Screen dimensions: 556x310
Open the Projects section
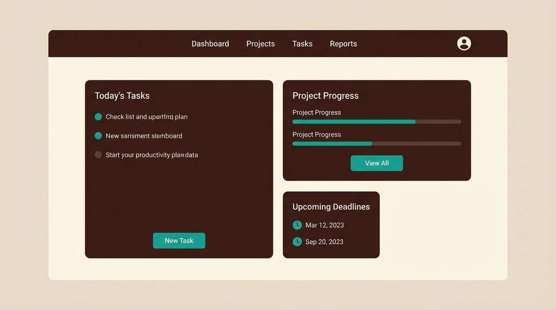pos(260,43)
